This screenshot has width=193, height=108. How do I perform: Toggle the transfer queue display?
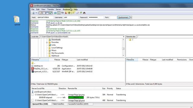(x=51, y=13)
